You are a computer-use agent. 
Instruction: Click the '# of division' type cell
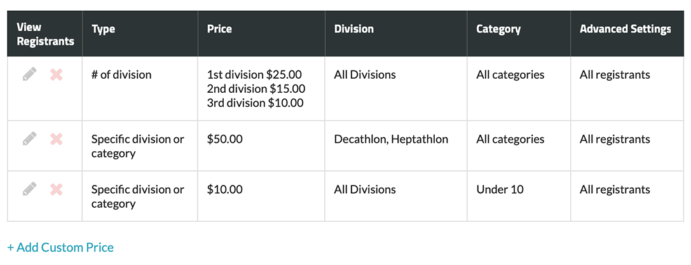coord(121,75)
